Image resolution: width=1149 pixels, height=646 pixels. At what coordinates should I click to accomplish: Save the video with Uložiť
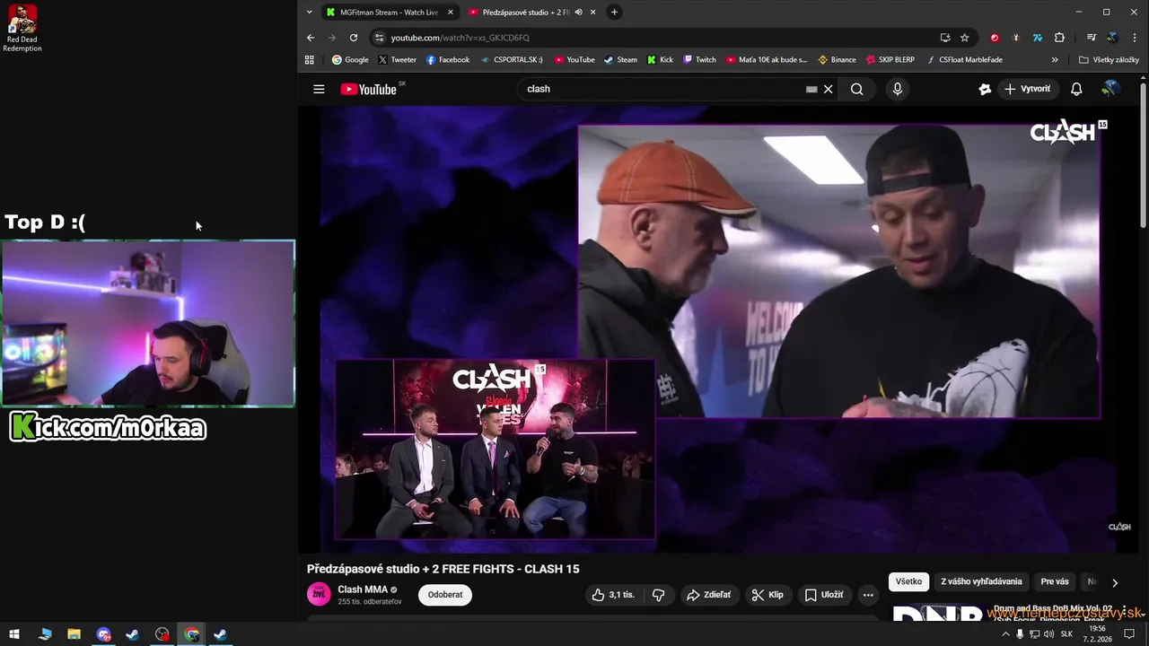click(x=824, y=595)
